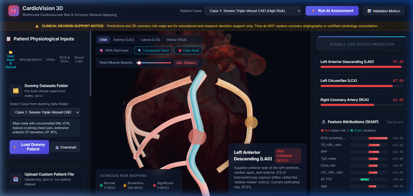Click the Upload Custom Patient File icon

click(16, 179)
